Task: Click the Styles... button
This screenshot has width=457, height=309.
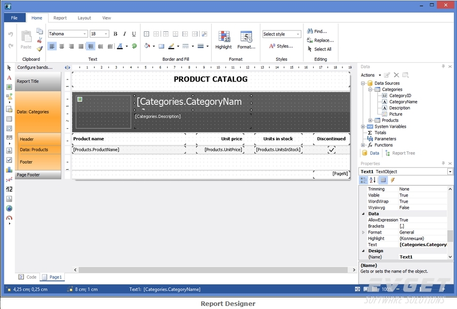Action: pyautogui.click(x=281, y=46)
